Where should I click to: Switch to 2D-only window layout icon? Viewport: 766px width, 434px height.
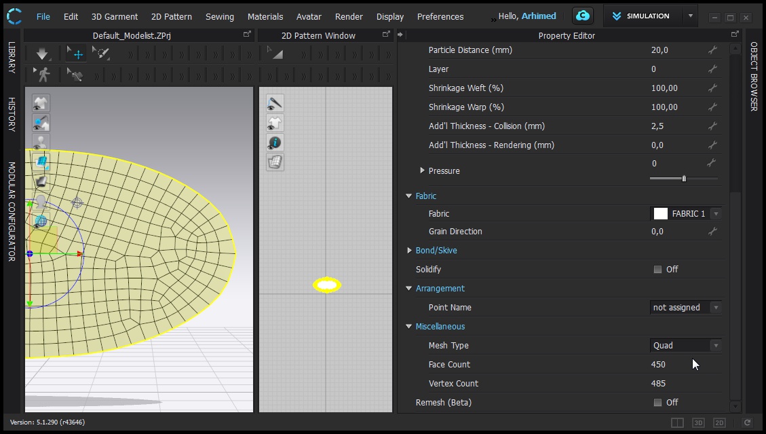719,422
